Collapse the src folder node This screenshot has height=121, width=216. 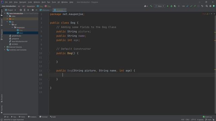[x=7, y=22]
